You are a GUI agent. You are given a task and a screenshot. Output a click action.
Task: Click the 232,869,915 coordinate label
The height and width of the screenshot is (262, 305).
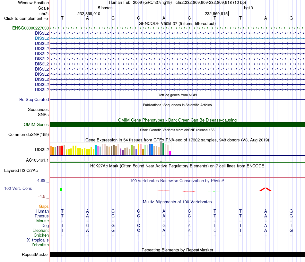click(216, 13)
